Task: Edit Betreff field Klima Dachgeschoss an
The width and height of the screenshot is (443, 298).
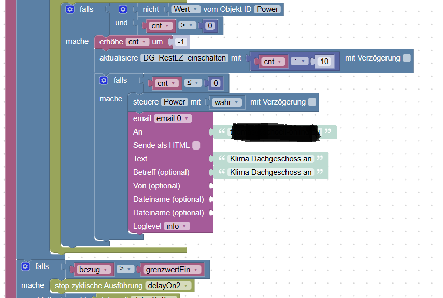Action: [270, 172]
